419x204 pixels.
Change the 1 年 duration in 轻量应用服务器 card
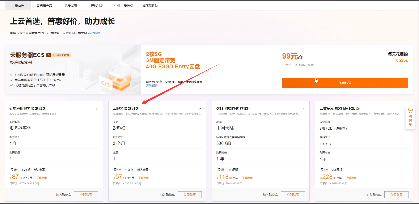tap(54, 144)
